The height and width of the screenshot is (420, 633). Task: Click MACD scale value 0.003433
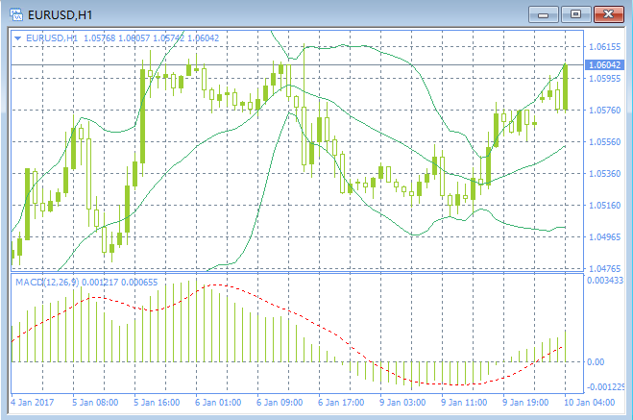605,281
